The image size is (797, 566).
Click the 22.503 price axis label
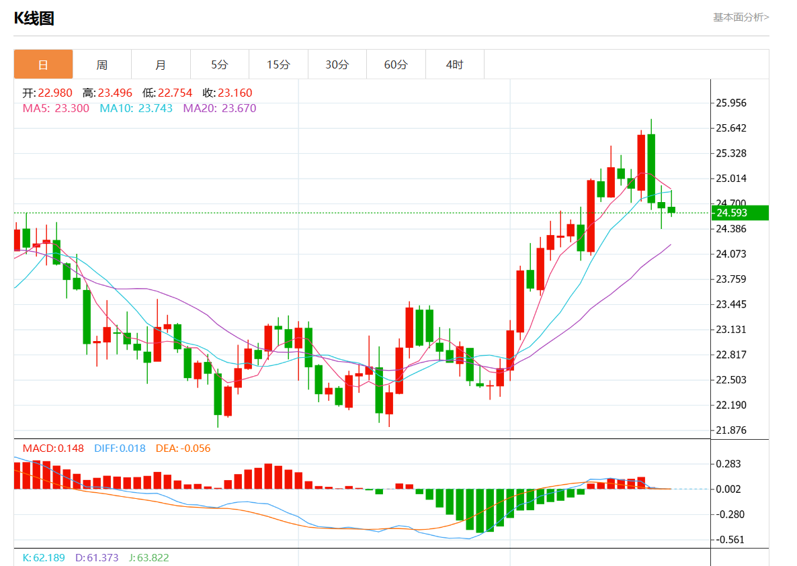[731, 380]
